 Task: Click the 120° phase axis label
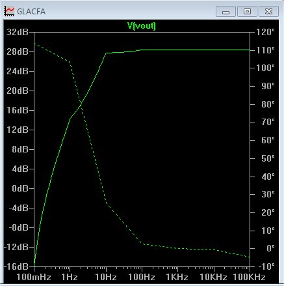click(x=266, y=32)
